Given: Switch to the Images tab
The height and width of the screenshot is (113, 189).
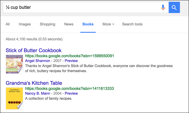Looking at the screenshot, I should tap(25, 24).
